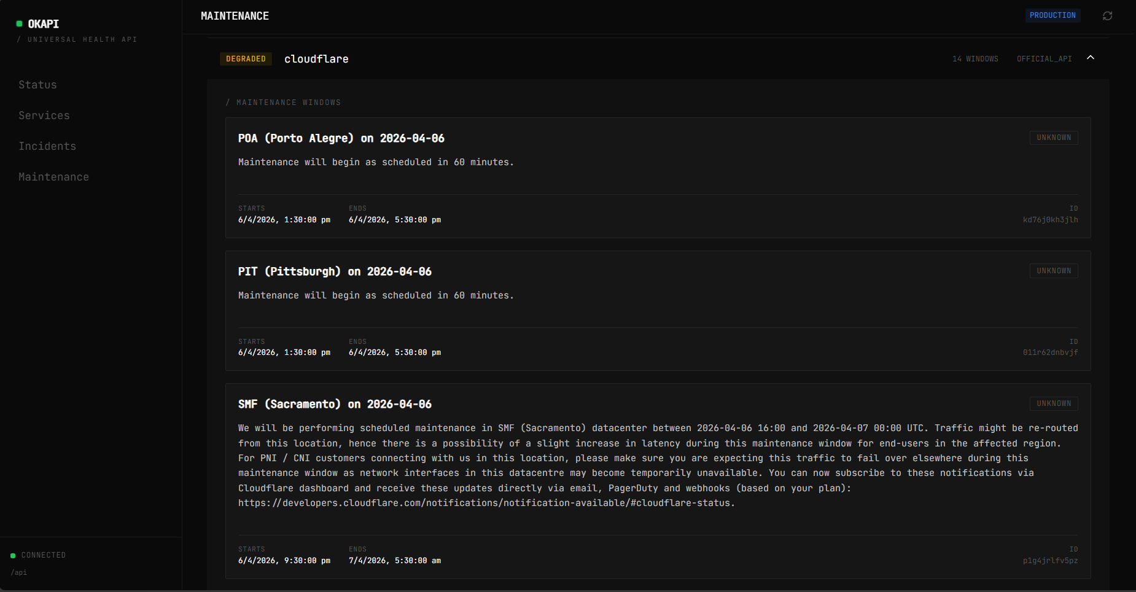Click the ID 011r62dnbvjf
1136x592 pixels.
pyautogui.click(x=1050, y=352)
